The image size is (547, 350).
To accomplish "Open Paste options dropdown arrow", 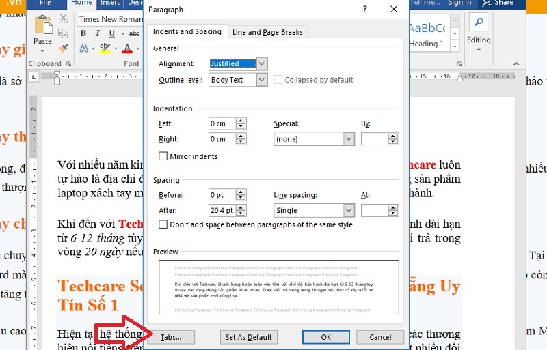I will pyautogui.click(x=42, y=51).
